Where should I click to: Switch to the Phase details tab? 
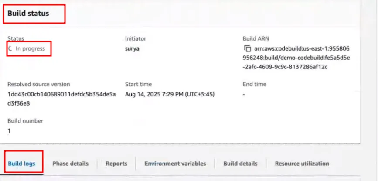pos(70,164)
